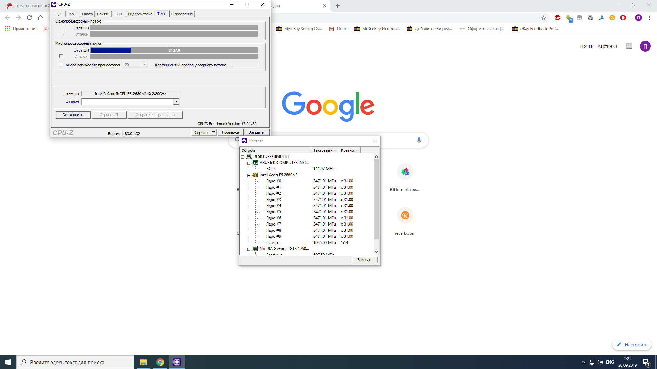Click the Chrome home button icon

(40, 18)
